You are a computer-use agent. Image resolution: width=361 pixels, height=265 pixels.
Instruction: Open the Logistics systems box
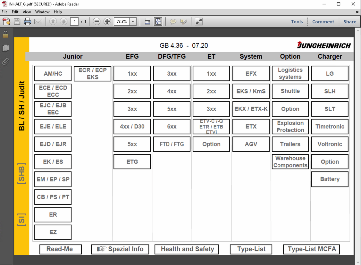coord(290,74)
